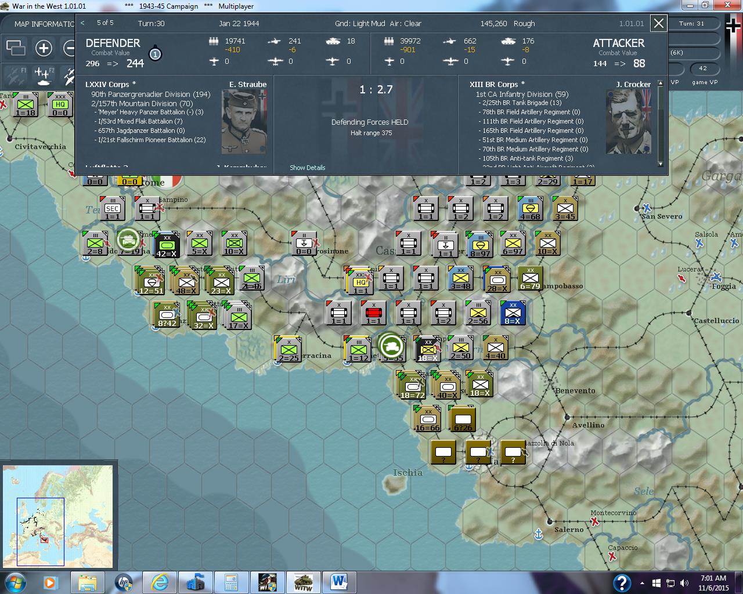Viewport: 743px width, 594px height.
Task: Select the SEC 1=1 security unit counter
Action: (113, 209)
